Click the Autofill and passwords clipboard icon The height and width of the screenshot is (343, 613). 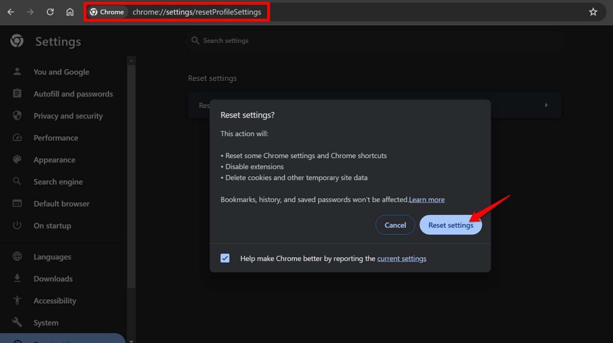17,93
